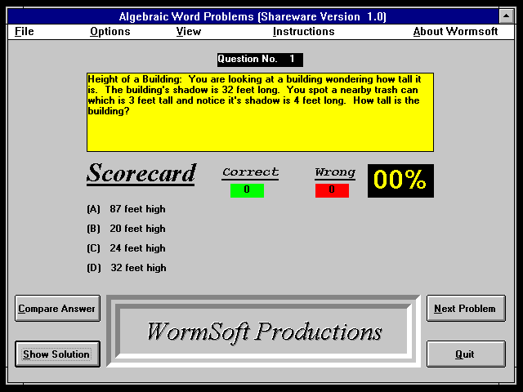Image resolution: width=523 pixels, height=392 pixels.
Task: Pick answer (C) 24 feet high
Action: pos(127,248)
